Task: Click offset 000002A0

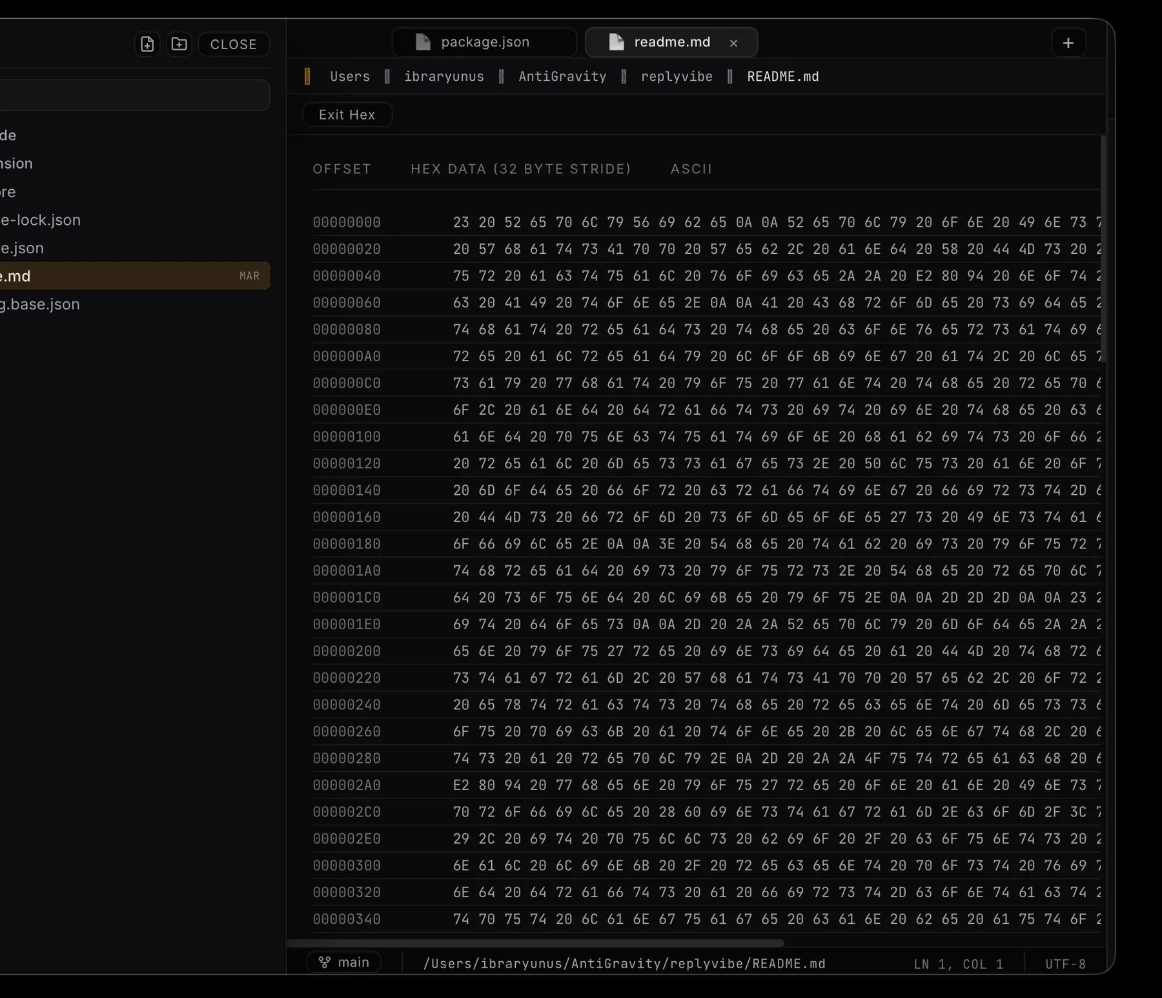Action: pyautogui.click(x=347, y=785)
